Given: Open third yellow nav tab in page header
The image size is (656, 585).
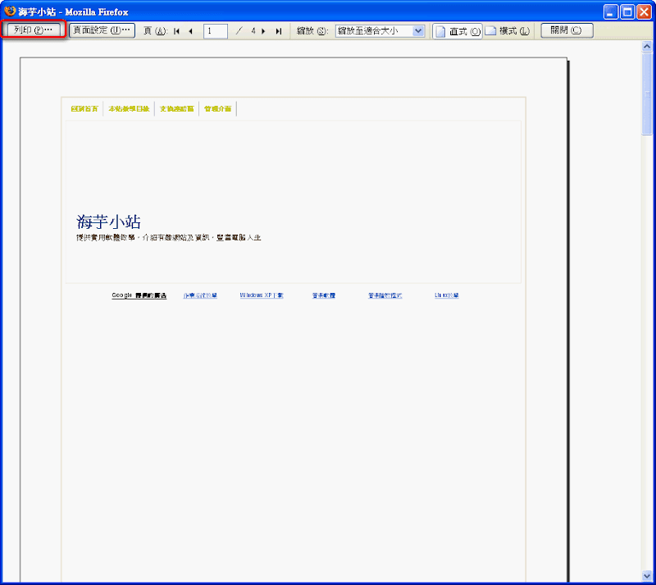Looking at the screenshot, I should pos(177,109).
